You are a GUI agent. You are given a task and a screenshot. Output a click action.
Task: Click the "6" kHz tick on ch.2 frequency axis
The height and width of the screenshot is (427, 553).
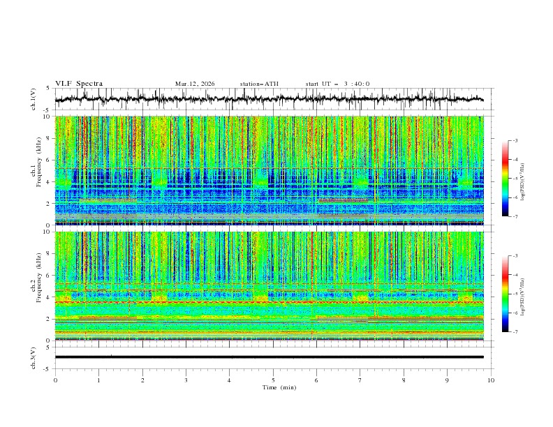click(x=49, y=276)
